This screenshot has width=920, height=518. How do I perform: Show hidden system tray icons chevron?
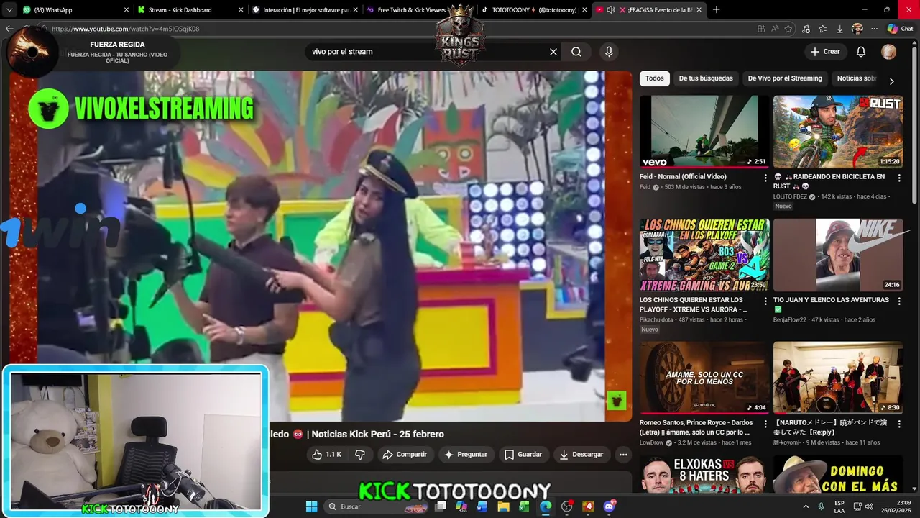[805, 506]
